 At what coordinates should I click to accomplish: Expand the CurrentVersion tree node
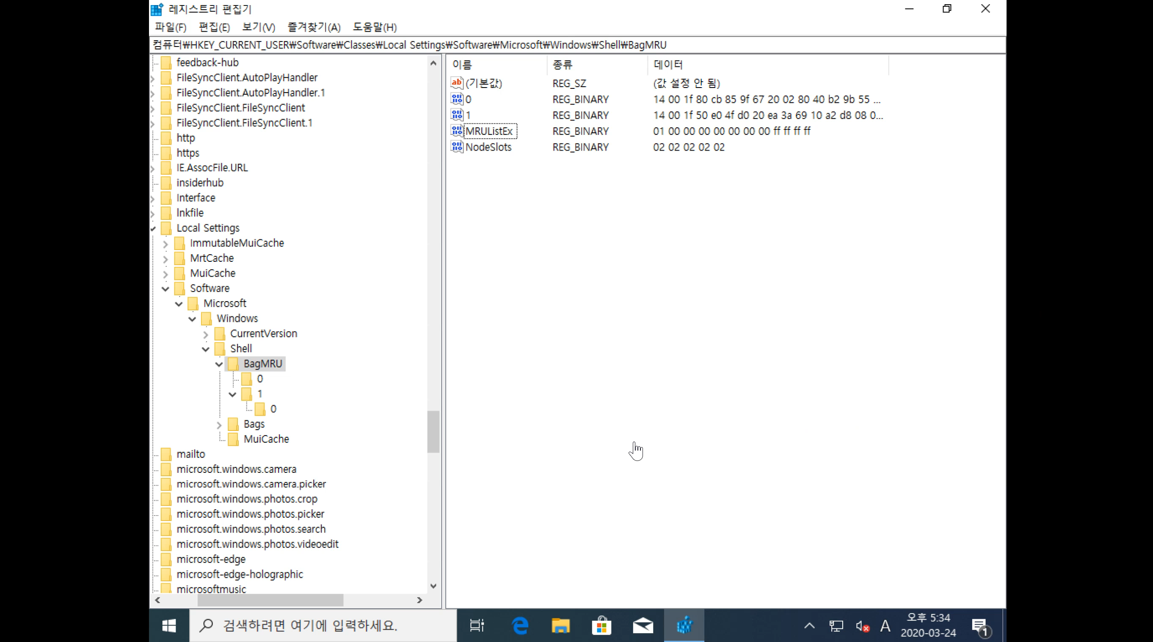tap(205, 334)
